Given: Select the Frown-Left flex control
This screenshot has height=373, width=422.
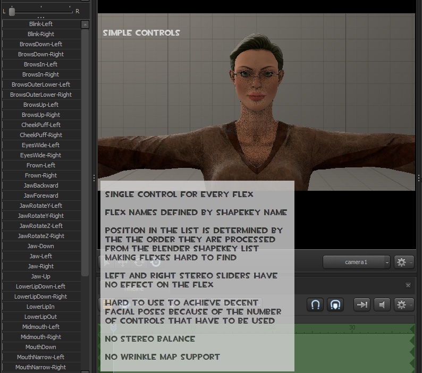Looking at the screenshot, I should pyautogui.click(x=41, y=165).
